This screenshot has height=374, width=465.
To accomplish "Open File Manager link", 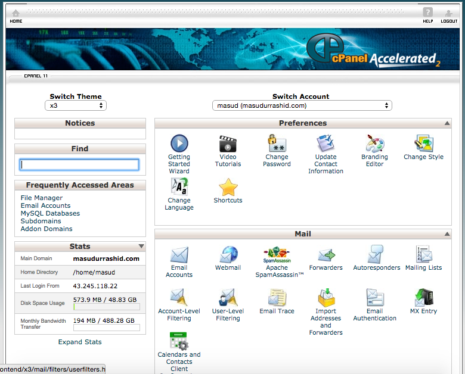I will pos(41,198).
